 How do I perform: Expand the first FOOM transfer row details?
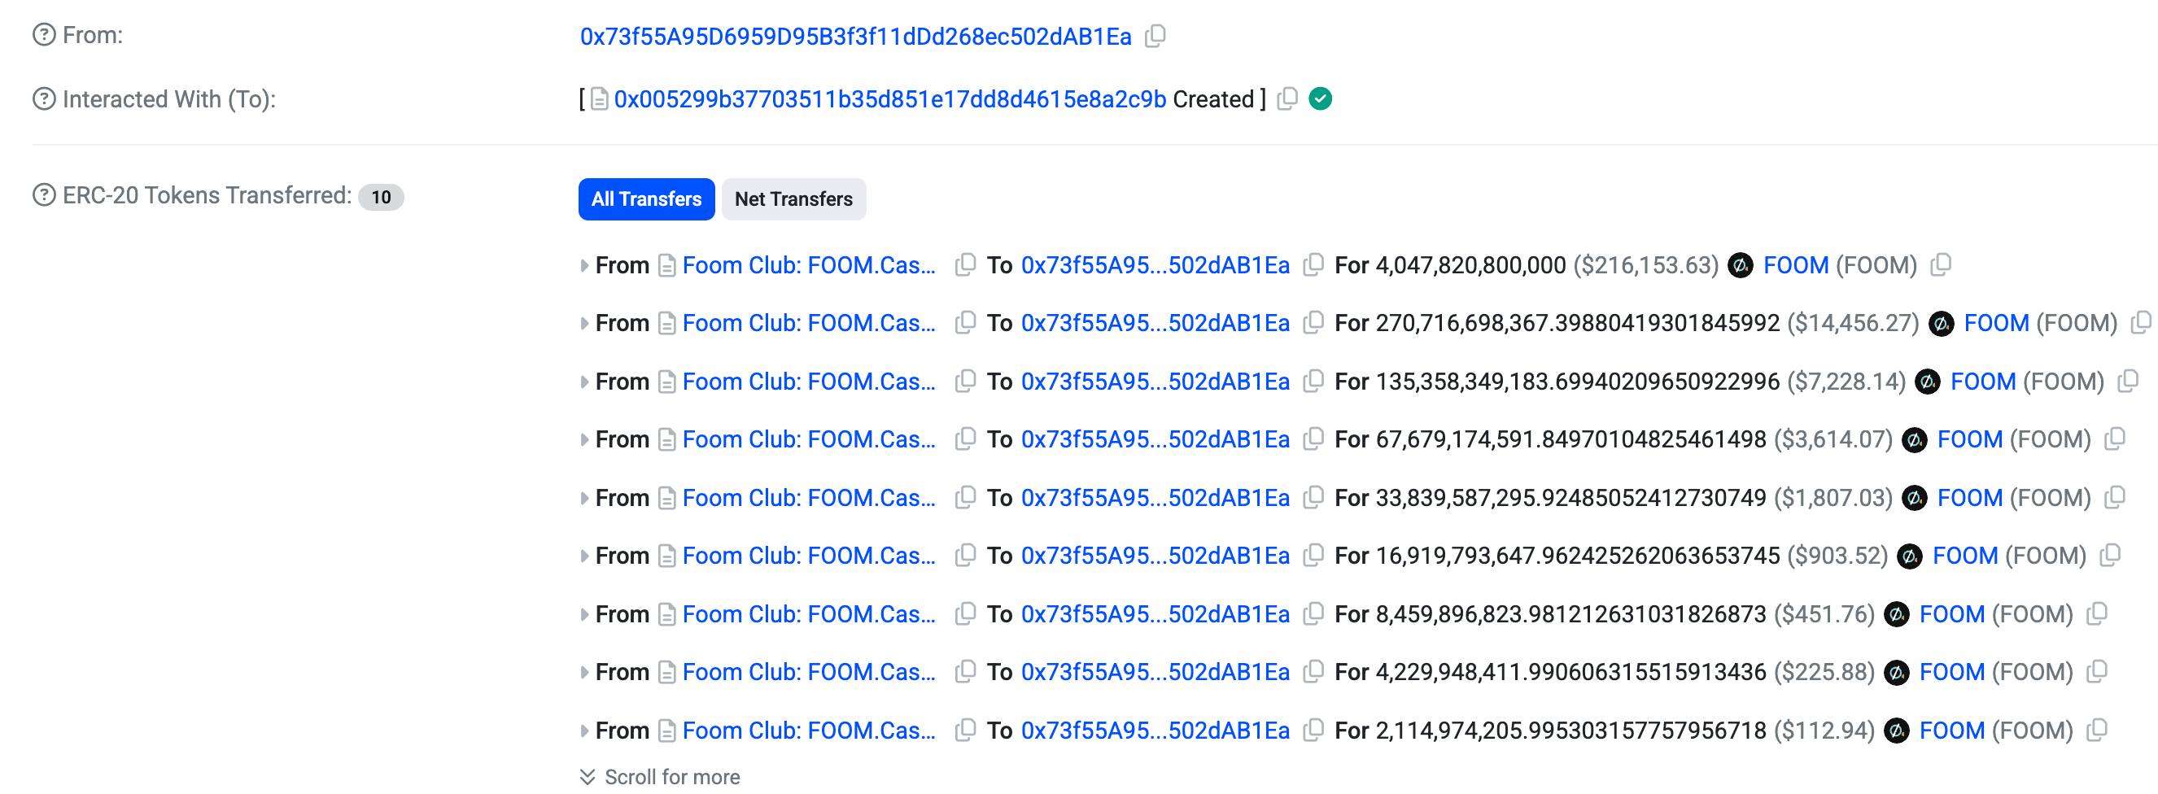pos(584,264)
